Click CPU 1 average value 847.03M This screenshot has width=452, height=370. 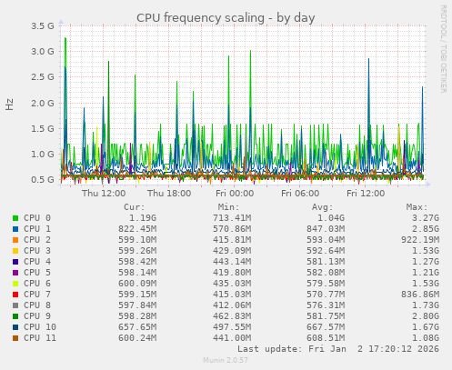tap(326, 229)
